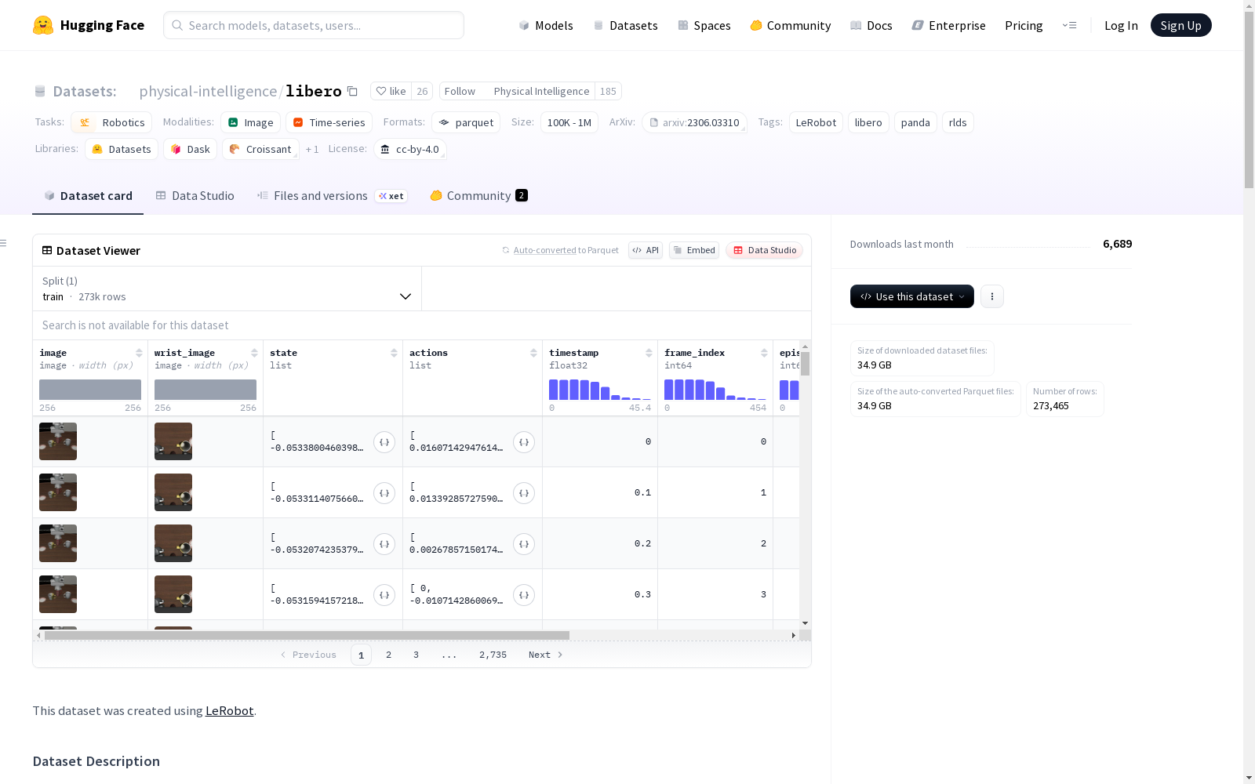Open the Community tab

pyautogui.click(x=478, y=196)
